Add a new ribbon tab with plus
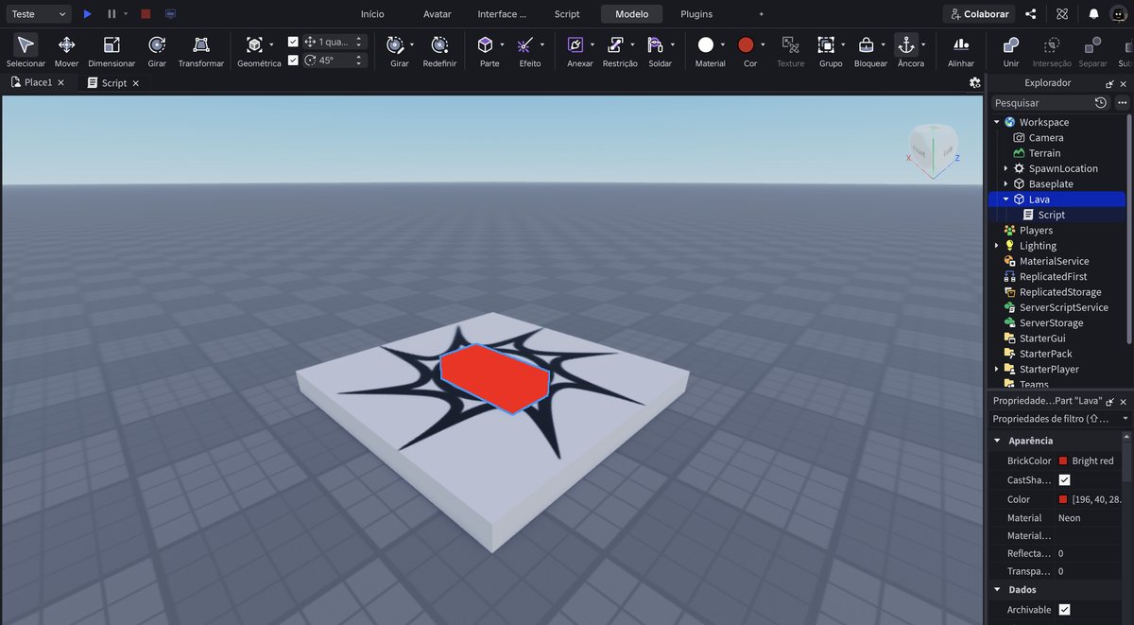This screenshot has width=1134, height=625. point(761,14)
